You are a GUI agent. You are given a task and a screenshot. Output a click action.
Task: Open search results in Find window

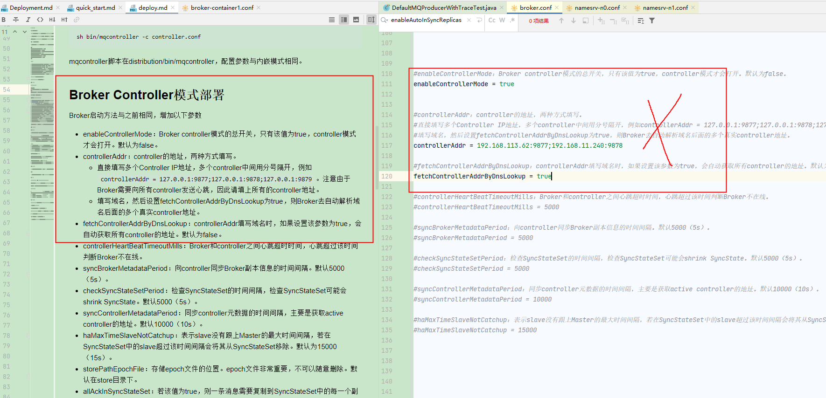click(641, 21)
